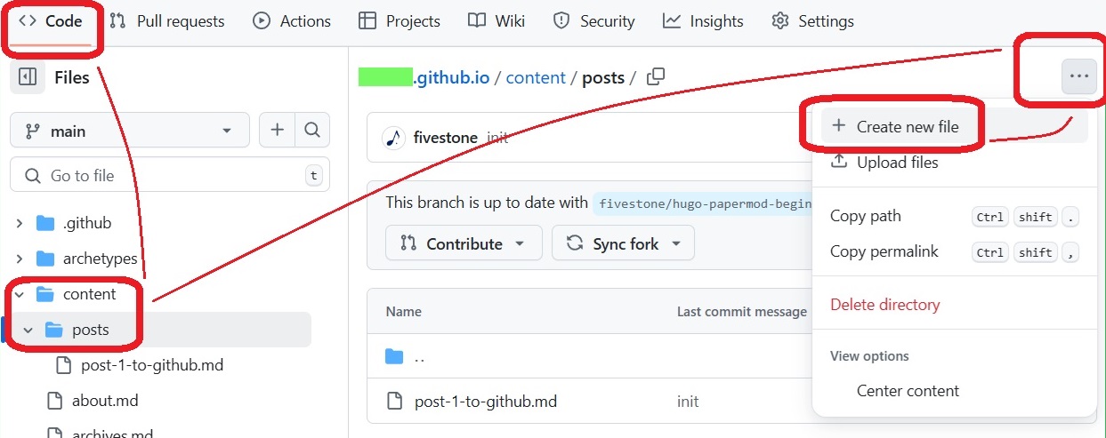Choose Delete directory from the menu
This screenshot has height=438, width=1106.
pos(884,305)
